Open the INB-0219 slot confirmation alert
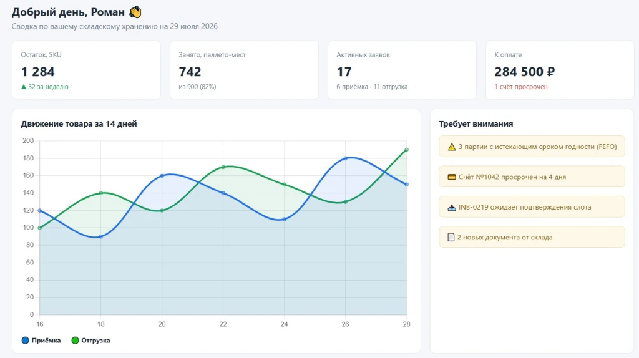The width and height of the screenshot is (639, 358). (x=532, y=207)
